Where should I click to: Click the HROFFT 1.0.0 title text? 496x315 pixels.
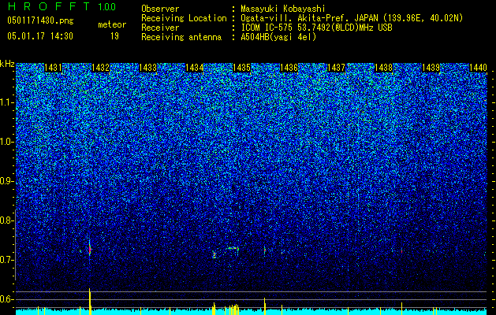pos(62,6)
